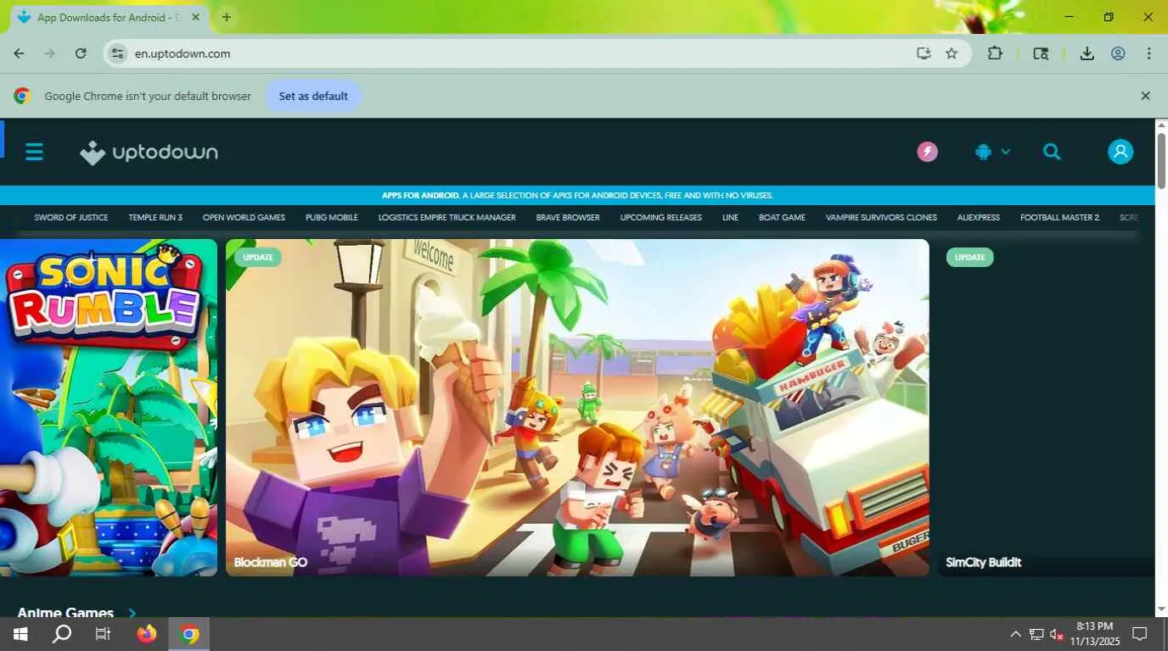Open the SimCity BuildIt featured card
The image size is (1168, 651).
(x=1047, y=408)
